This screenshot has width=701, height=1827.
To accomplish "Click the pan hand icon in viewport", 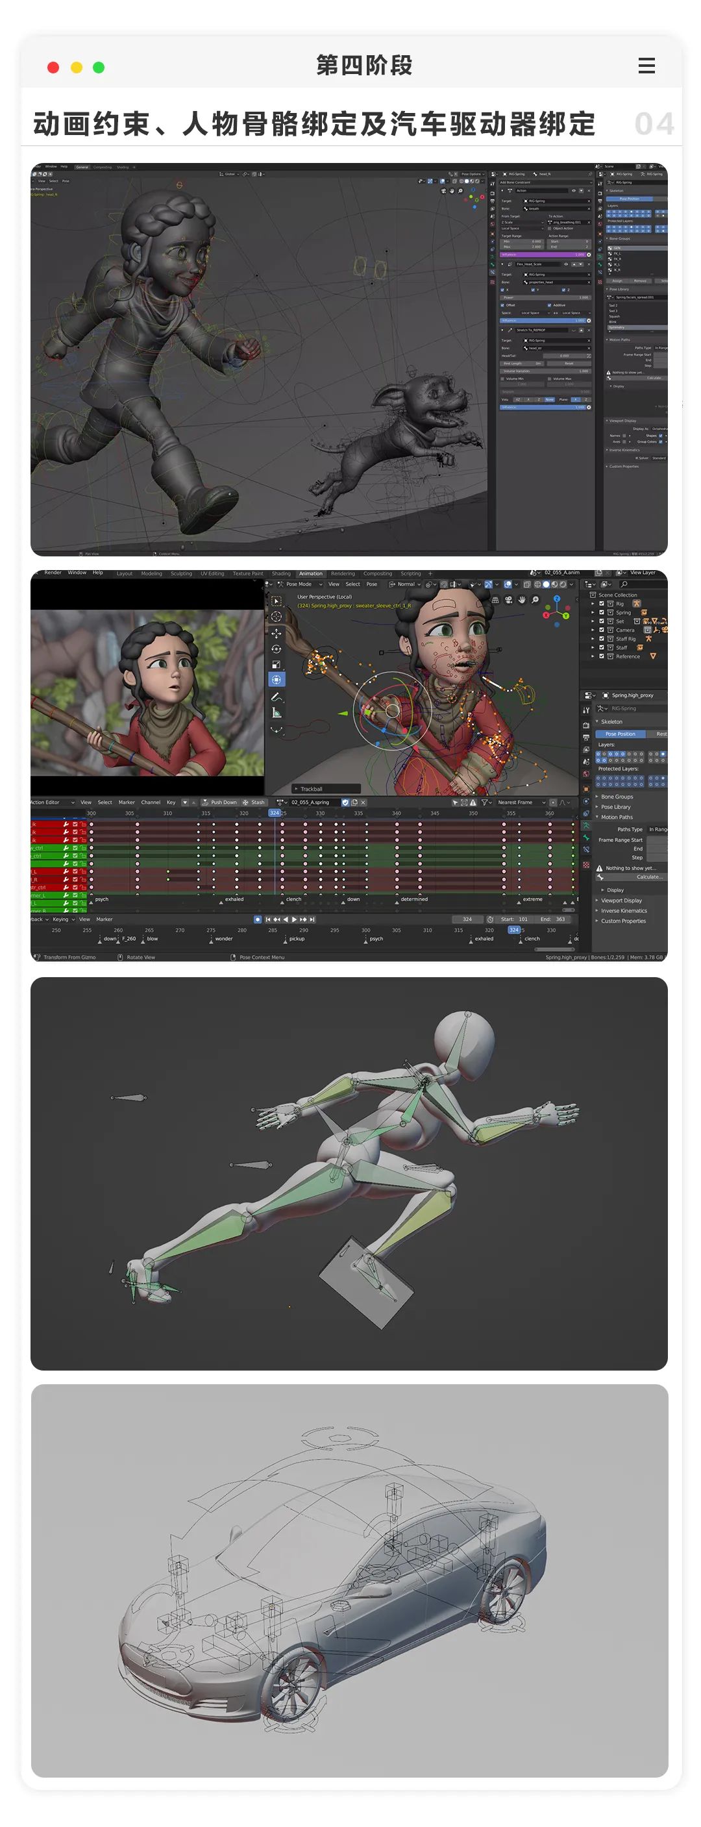I will pyautogui.click(x=522, y=600).
